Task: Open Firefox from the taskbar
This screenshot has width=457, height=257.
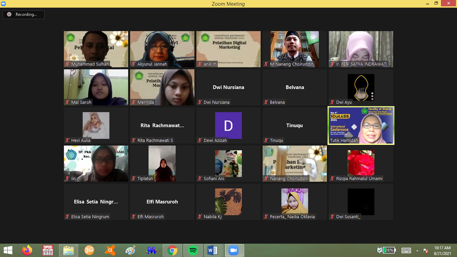Action: pyautogui.click(x=27, y=250)
